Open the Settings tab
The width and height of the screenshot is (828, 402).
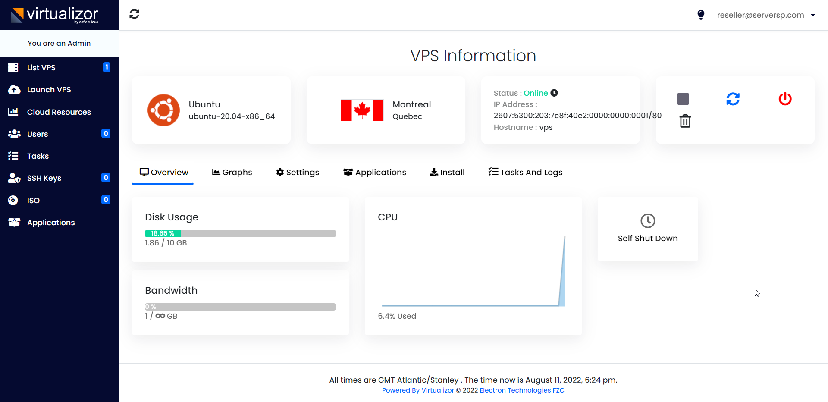click(298, 173)
